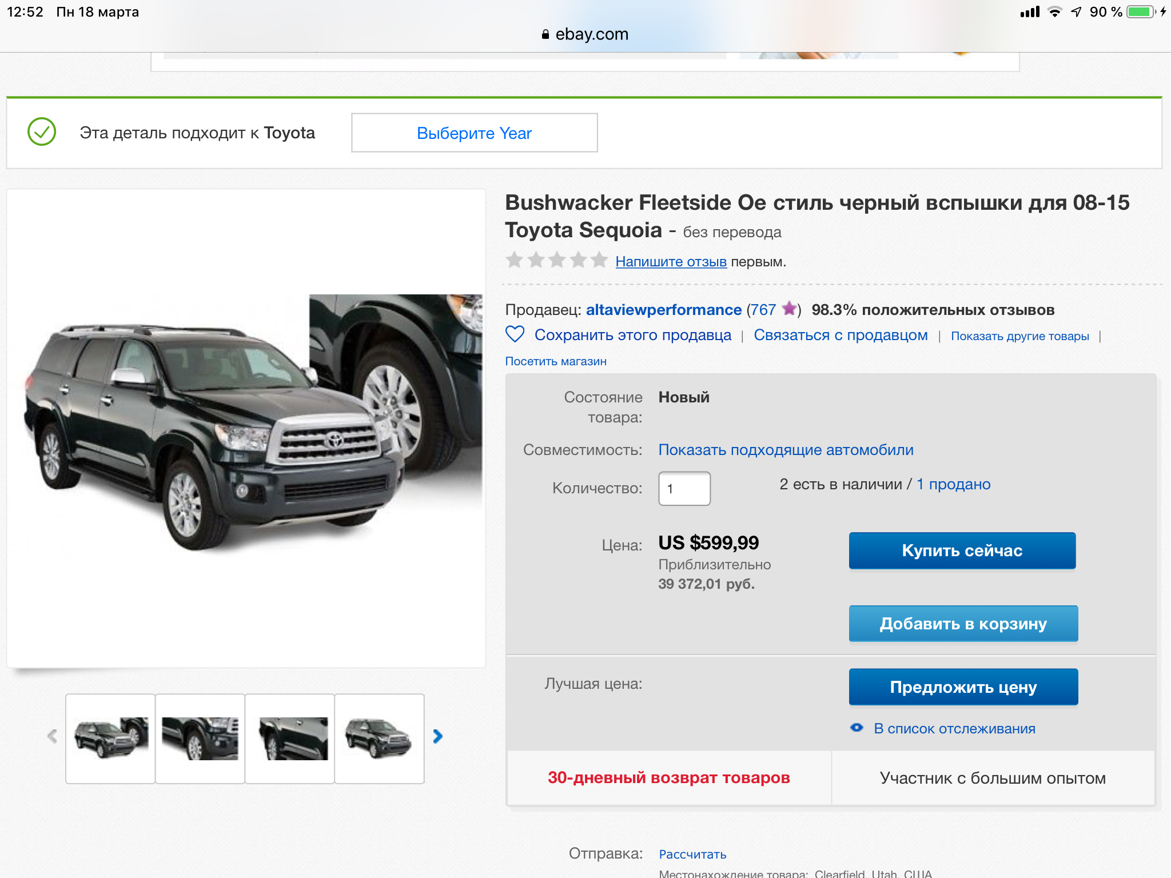
Task: Click the Купить сейчас button
Action: click(x=962, y=550)
